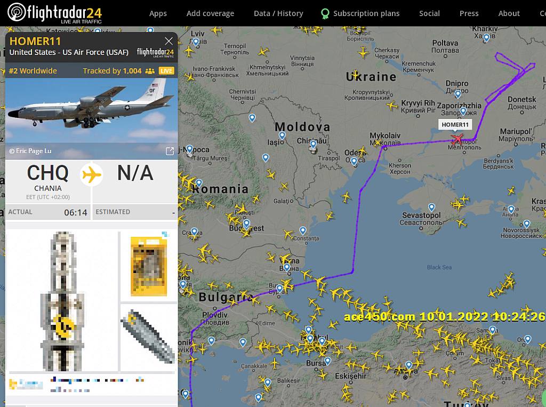Open the Social menu item
Screen dimensions: 546x407
[429, 13]
